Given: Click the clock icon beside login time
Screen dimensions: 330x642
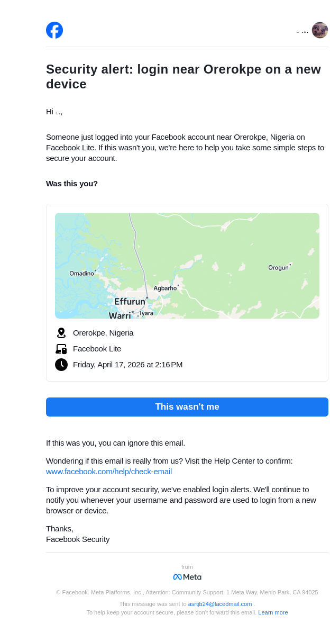Looking at the screenshot, I should pos(61,365).
